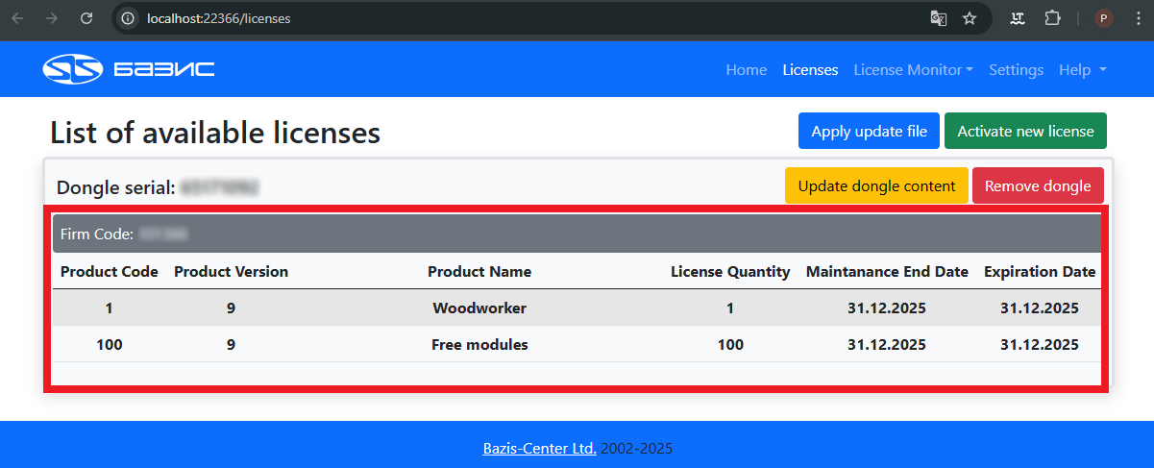Click the Free modules maintenance end date
1154x468 pixels.
(x=887, y=344)
